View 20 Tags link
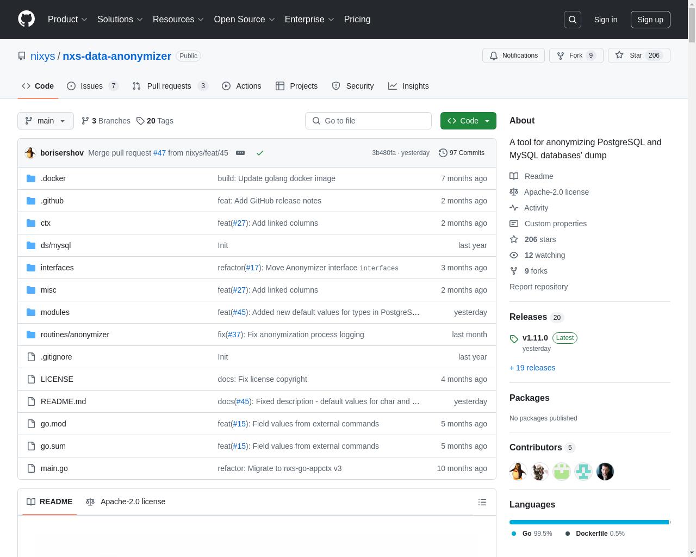696x557 pixels. coord(155,121)
